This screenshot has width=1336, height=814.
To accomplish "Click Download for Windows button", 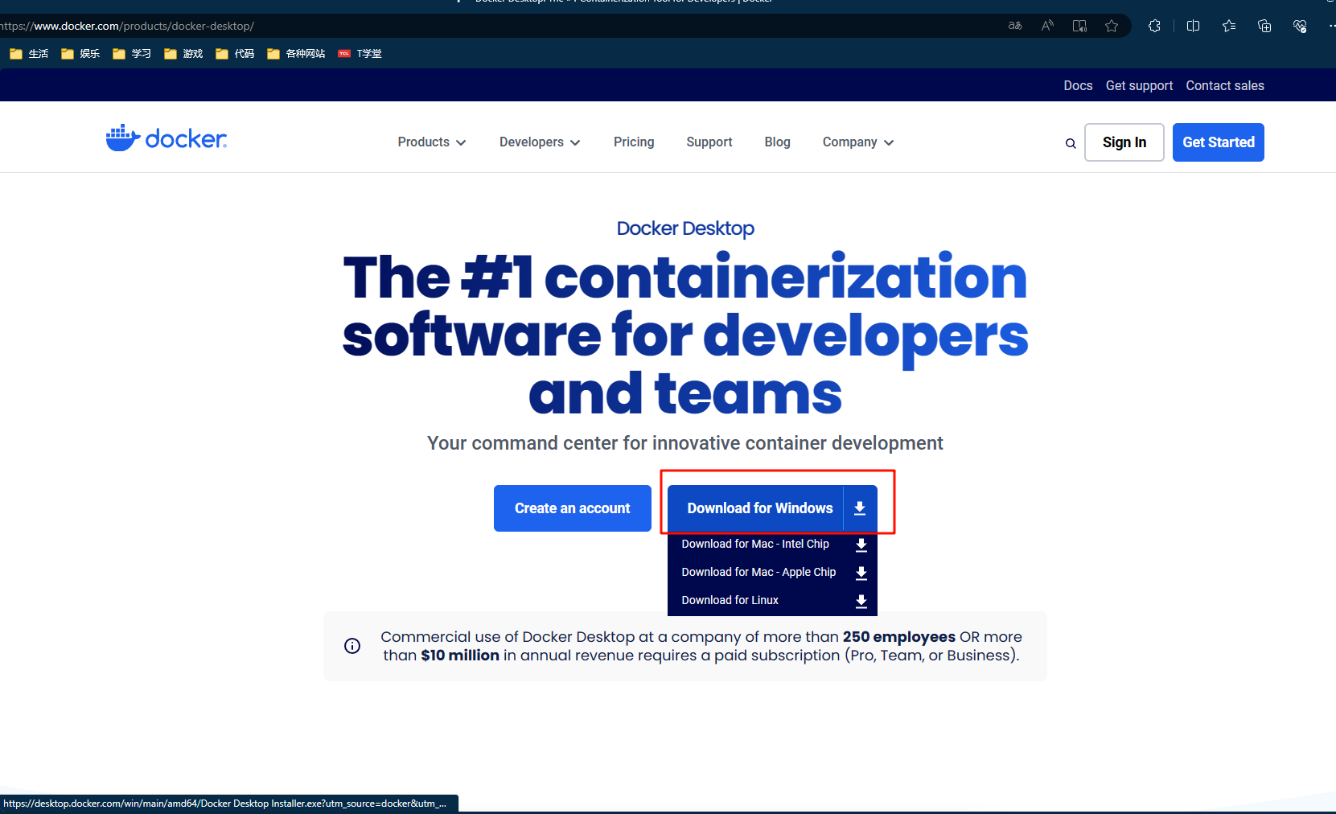I will (x=760, y=508).
